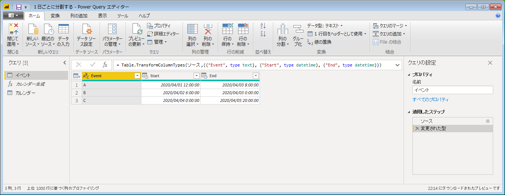The image size is (505, 195).
Task: Cancel formula with X icon
Action: pyautogui.click(x=79, y=65)
